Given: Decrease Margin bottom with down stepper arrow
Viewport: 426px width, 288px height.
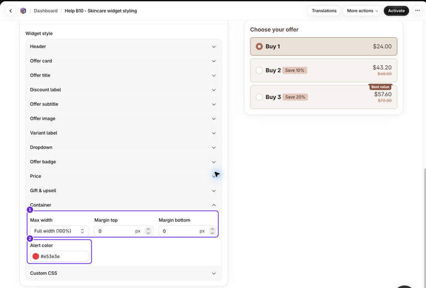Looking at the screenshot, I should click(x=212, y=233).
